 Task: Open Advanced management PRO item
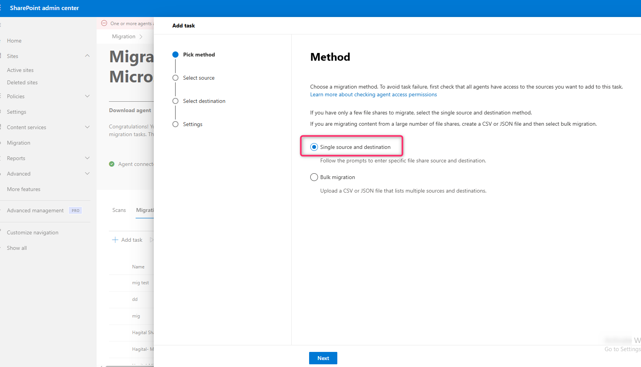[x=44, y=210]
